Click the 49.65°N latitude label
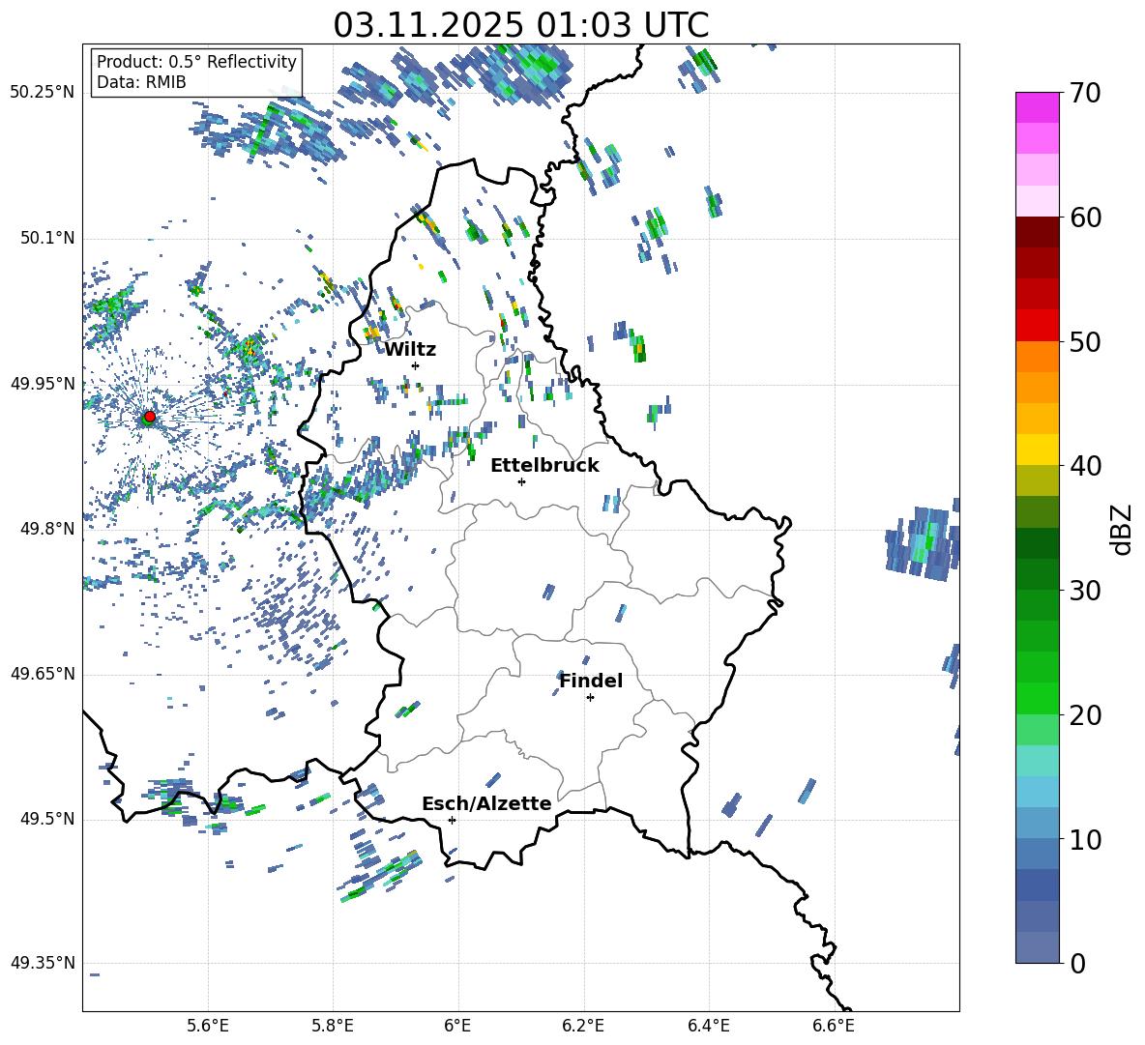This screenshot has height=1045, width=1145. (x=43, y=675)
